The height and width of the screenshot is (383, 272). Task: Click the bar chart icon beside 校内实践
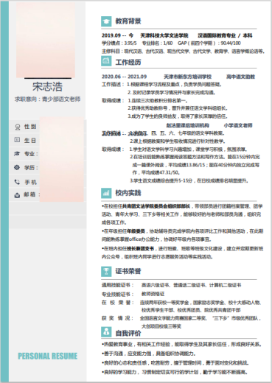[106, 193]
